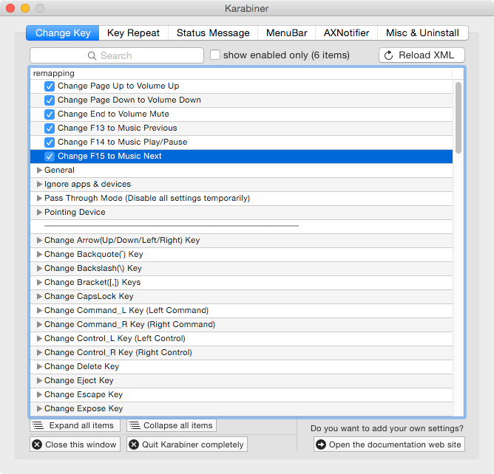Click the yellow minimize window button
The image size is (494, 474).
click(x=25, y=8)
